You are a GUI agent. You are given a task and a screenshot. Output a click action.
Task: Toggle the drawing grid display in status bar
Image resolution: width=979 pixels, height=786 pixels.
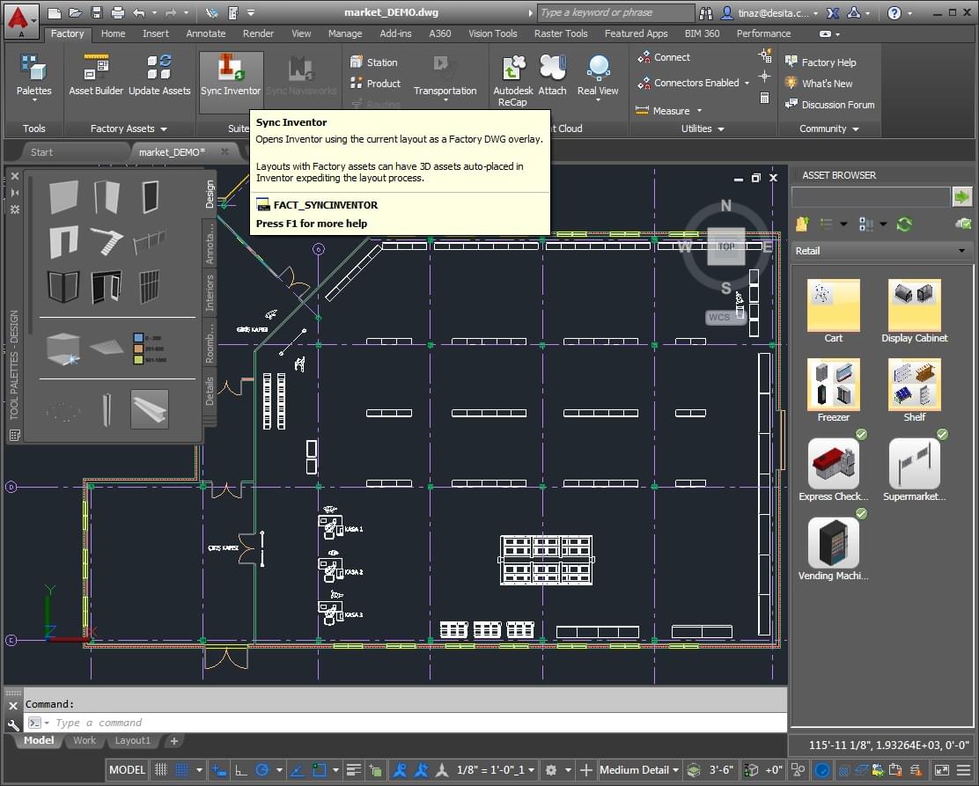(161, 770)
